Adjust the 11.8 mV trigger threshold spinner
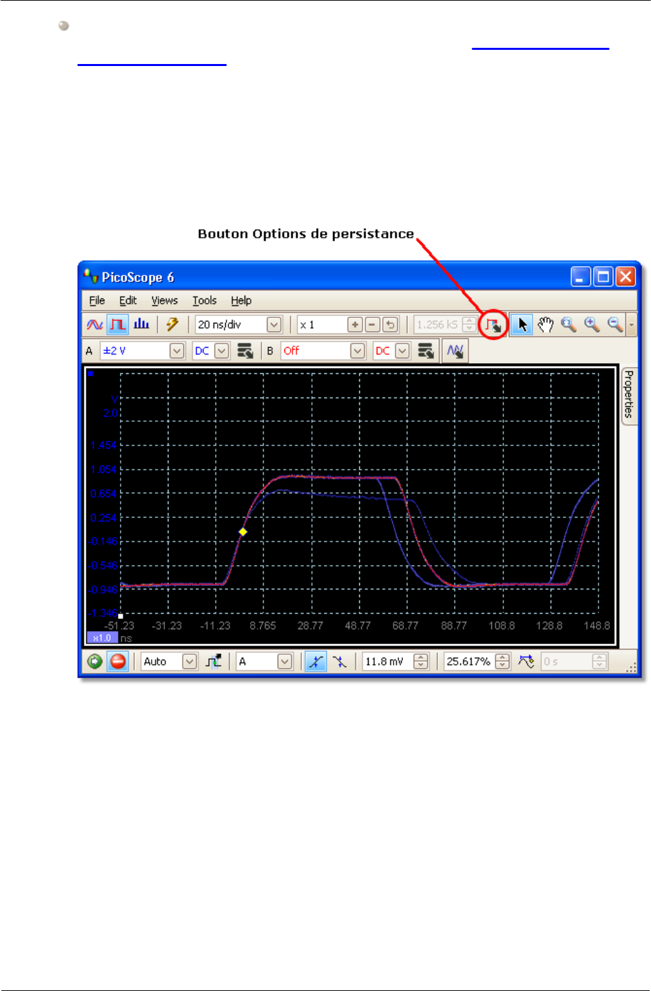This screenshot has width=651, height=991. click(x=421, y=662)
